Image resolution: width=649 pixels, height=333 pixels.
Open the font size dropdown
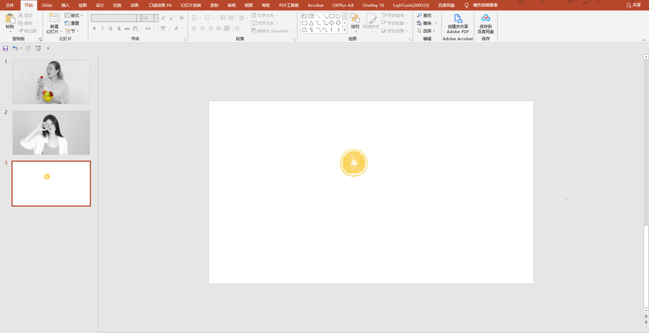click(156, 18)
